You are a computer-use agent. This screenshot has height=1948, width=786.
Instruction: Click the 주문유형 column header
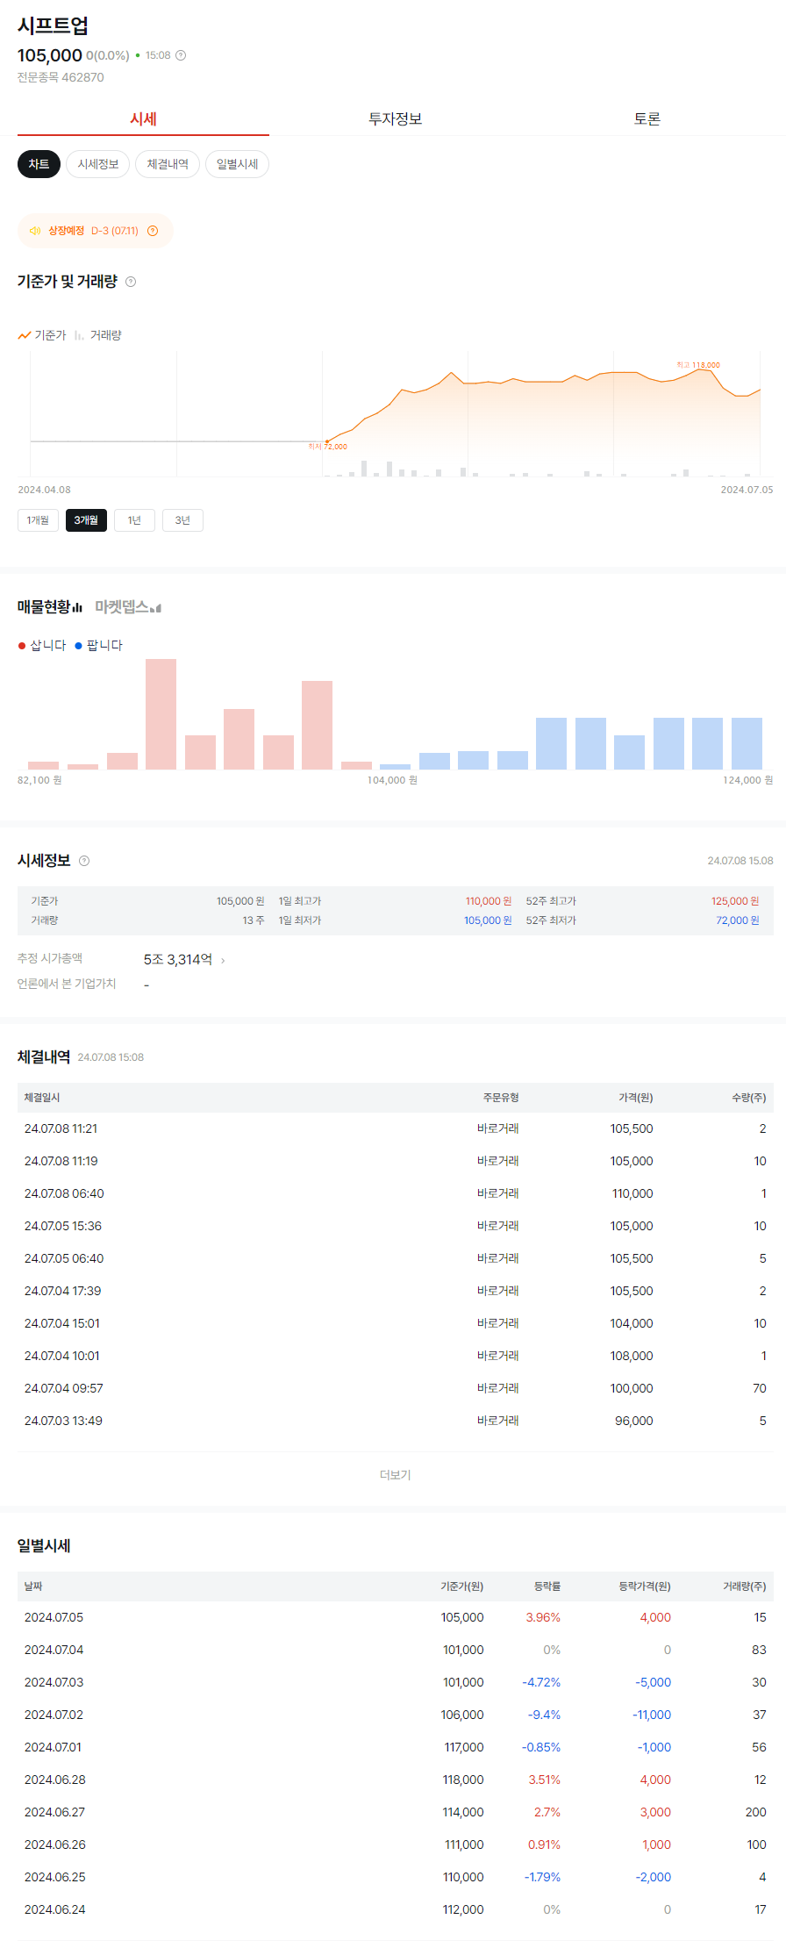coord(501,1098)
